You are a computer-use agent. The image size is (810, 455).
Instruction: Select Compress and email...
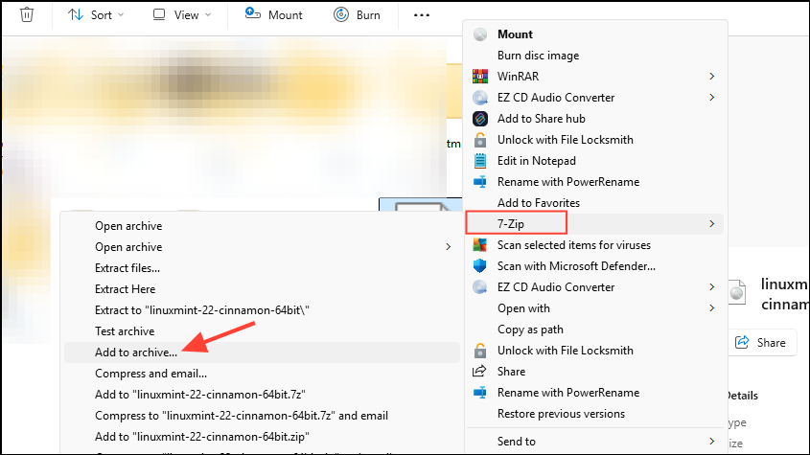point(150,374)
